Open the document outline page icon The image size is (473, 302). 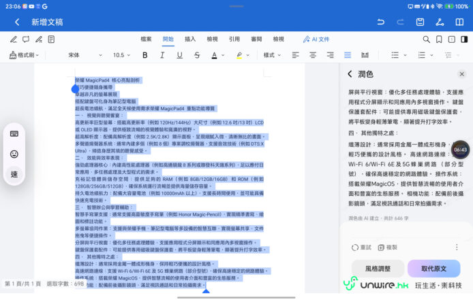coord(51,39)
